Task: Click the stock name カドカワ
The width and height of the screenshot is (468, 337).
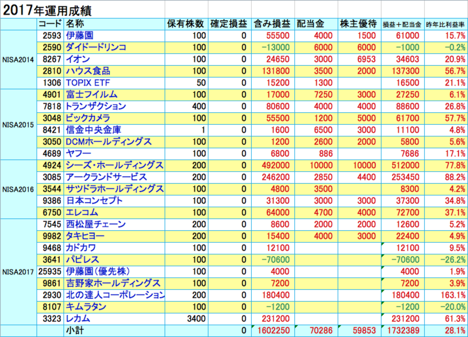Action: pos(80,248)
